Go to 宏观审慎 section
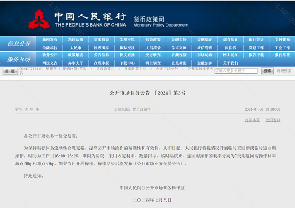This screenshot has width=295, height=208. (x=127, y=39)
